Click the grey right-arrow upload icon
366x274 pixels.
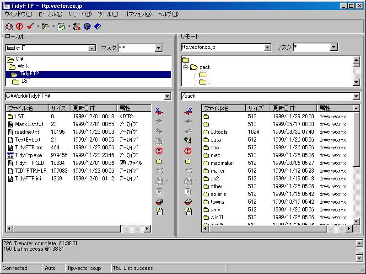coord(159,121)
